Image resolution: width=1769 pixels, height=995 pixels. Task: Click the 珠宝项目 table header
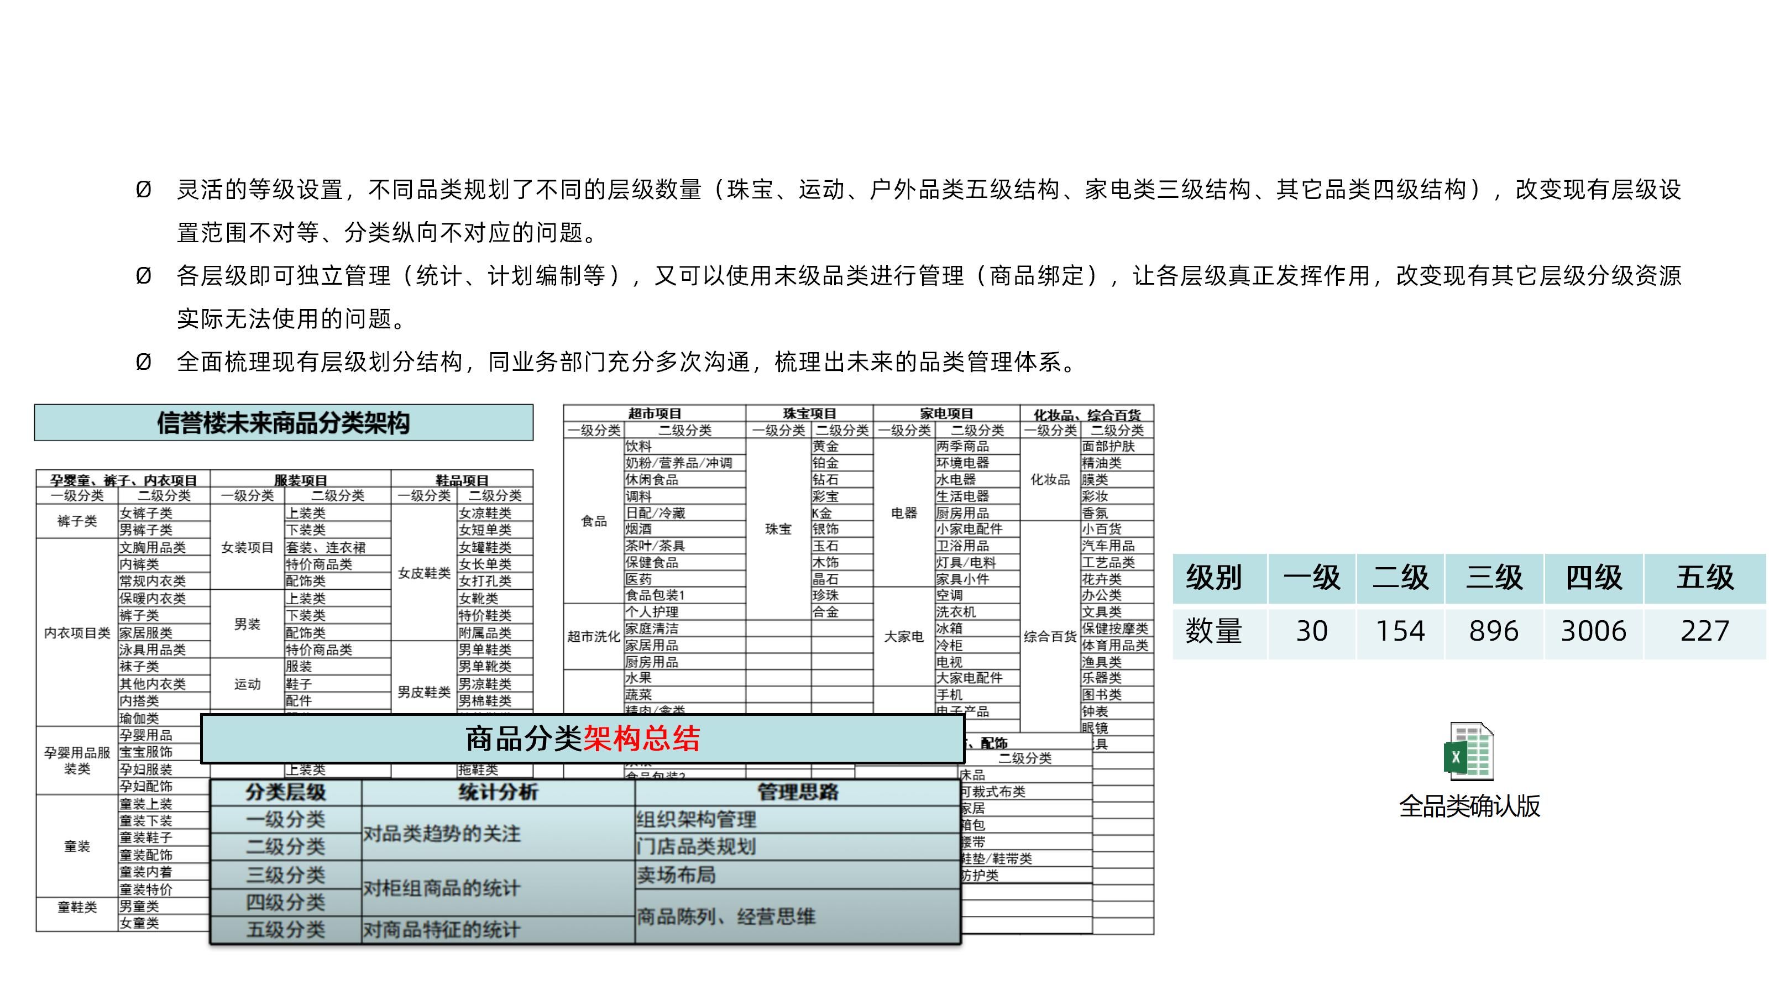(x=809, y=413)
